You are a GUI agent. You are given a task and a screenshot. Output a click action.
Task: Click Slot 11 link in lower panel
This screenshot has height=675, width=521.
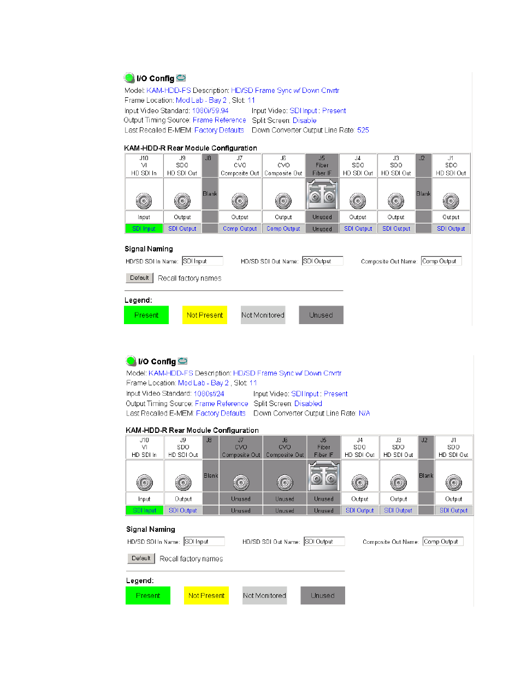(253, 383)
